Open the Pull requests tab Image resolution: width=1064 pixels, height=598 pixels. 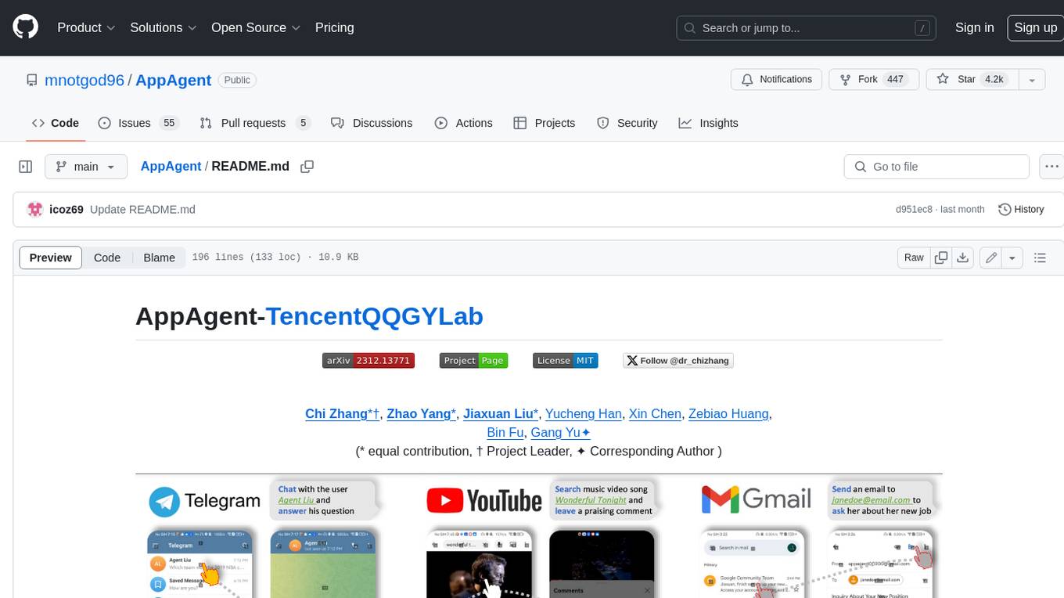point(254,123)
